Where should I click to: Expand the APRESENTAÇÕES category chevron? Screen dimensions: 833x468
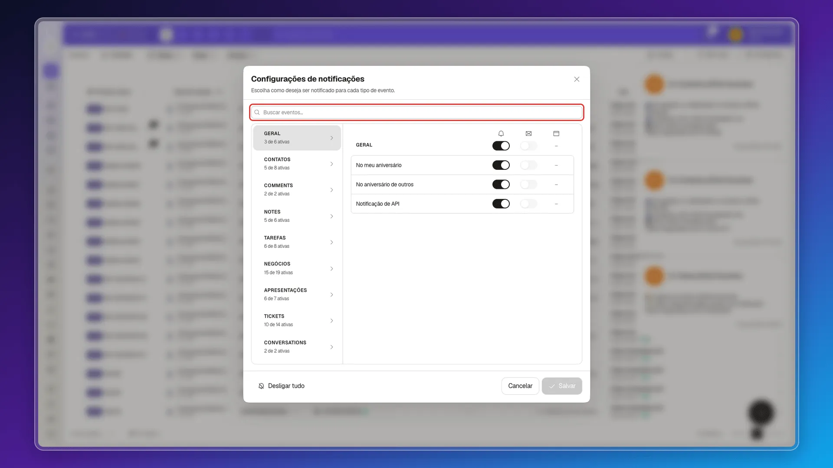[331, 295]
